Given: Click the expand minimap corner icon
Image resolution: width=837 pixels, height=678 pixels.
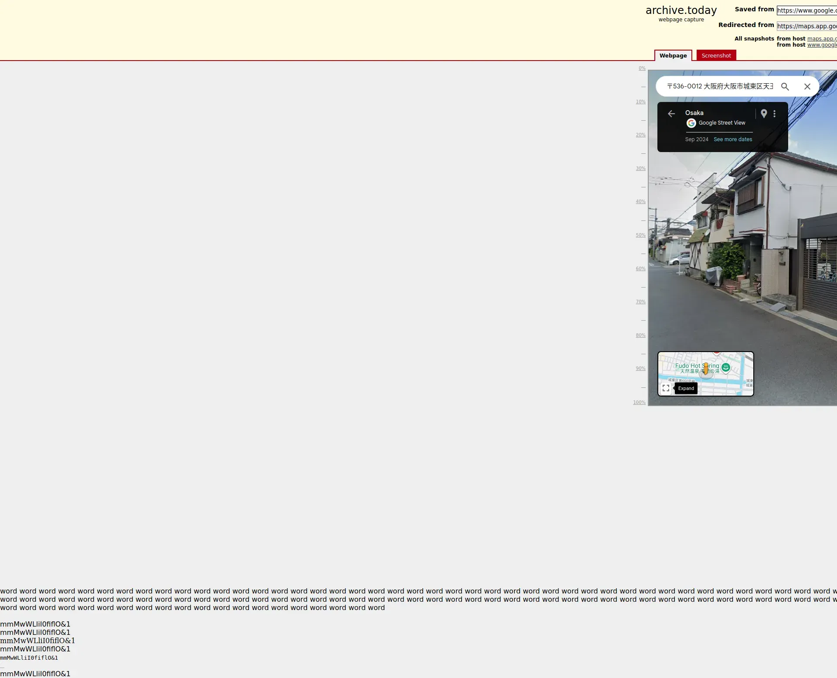Looking at the screenshot, I should tap(666, 388).
